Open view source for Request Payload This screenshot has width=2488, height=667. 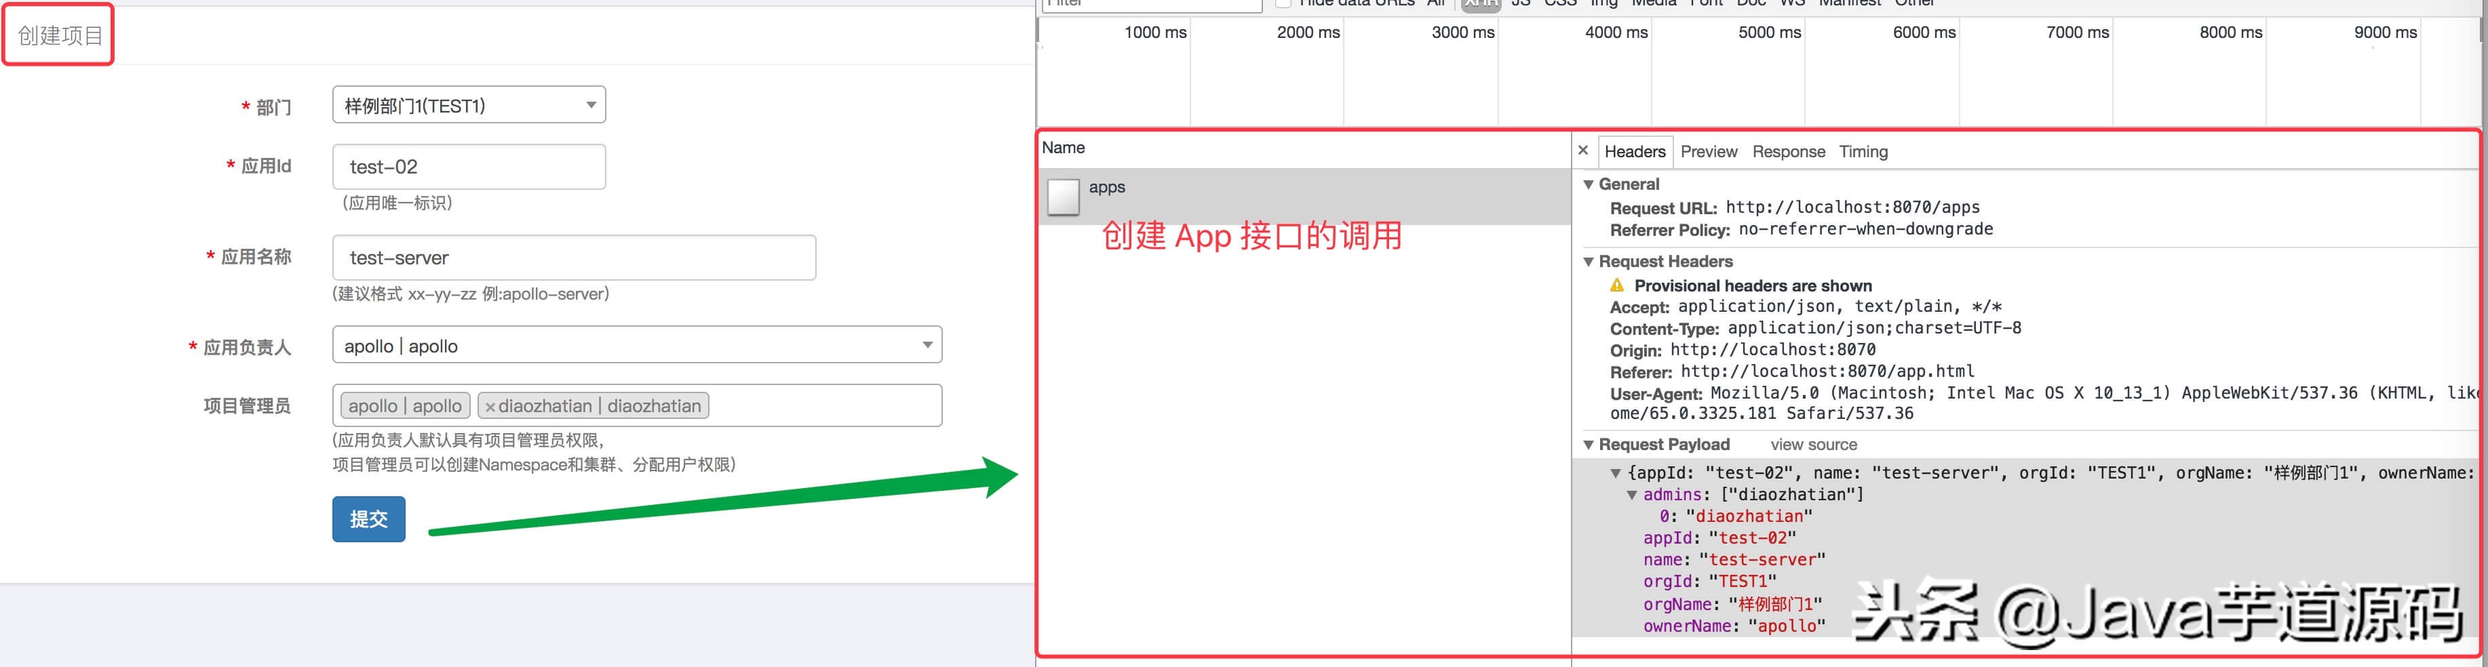coord(1813,444)
